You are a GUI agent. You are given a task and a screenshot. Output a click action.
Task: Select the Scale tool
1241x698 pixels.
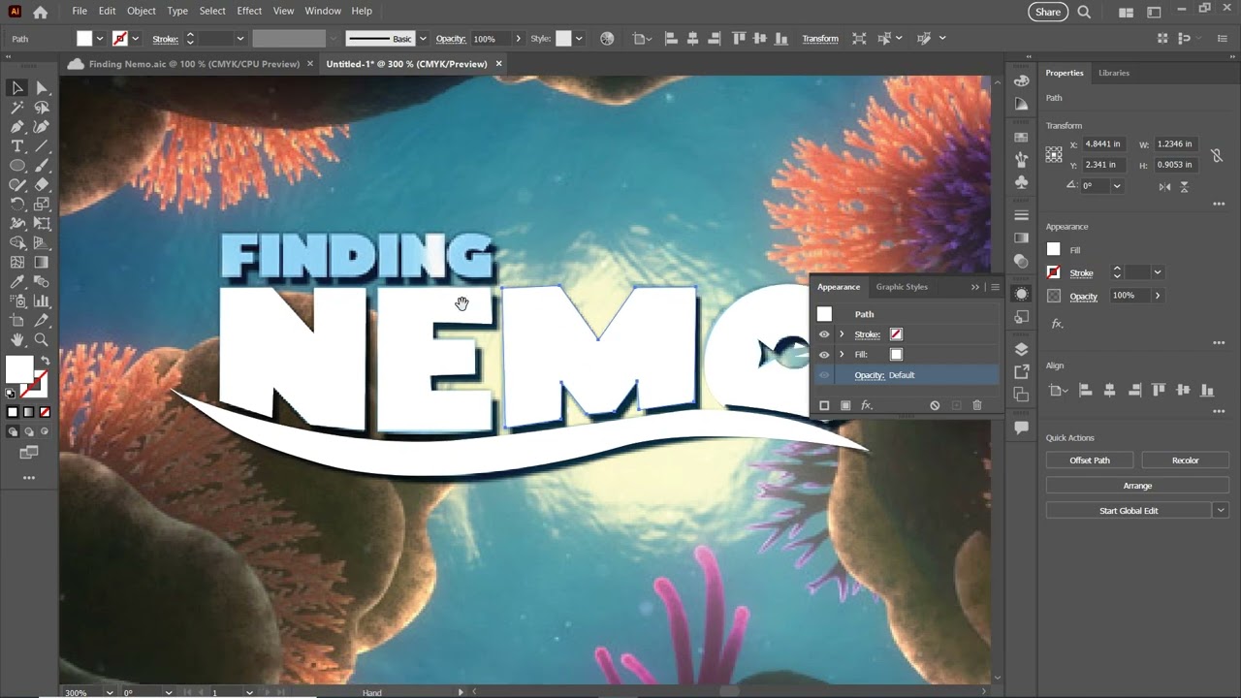point(42,205)
